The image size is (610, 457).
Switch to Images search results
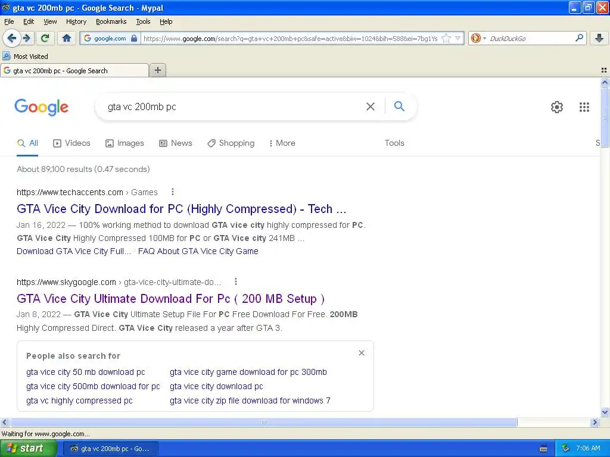125,143
